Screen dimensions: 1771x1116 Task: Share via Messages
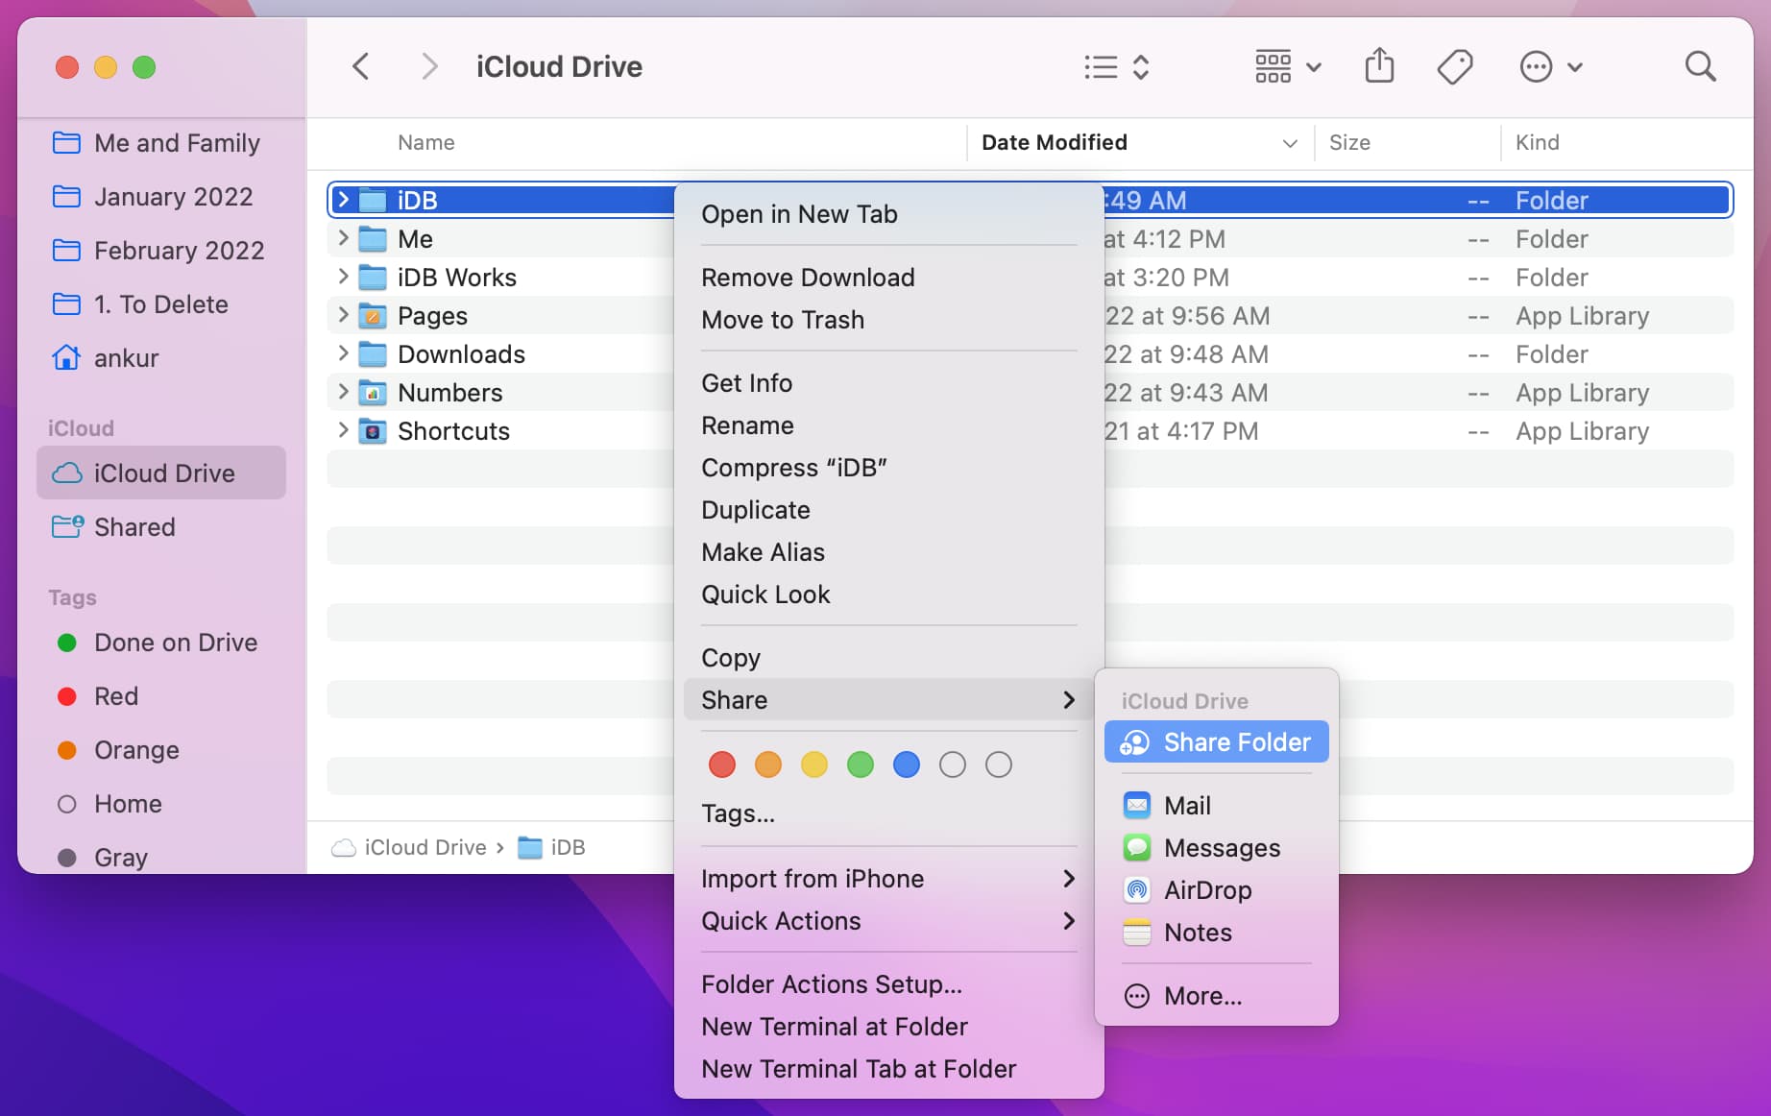(x=1216, y=848)
